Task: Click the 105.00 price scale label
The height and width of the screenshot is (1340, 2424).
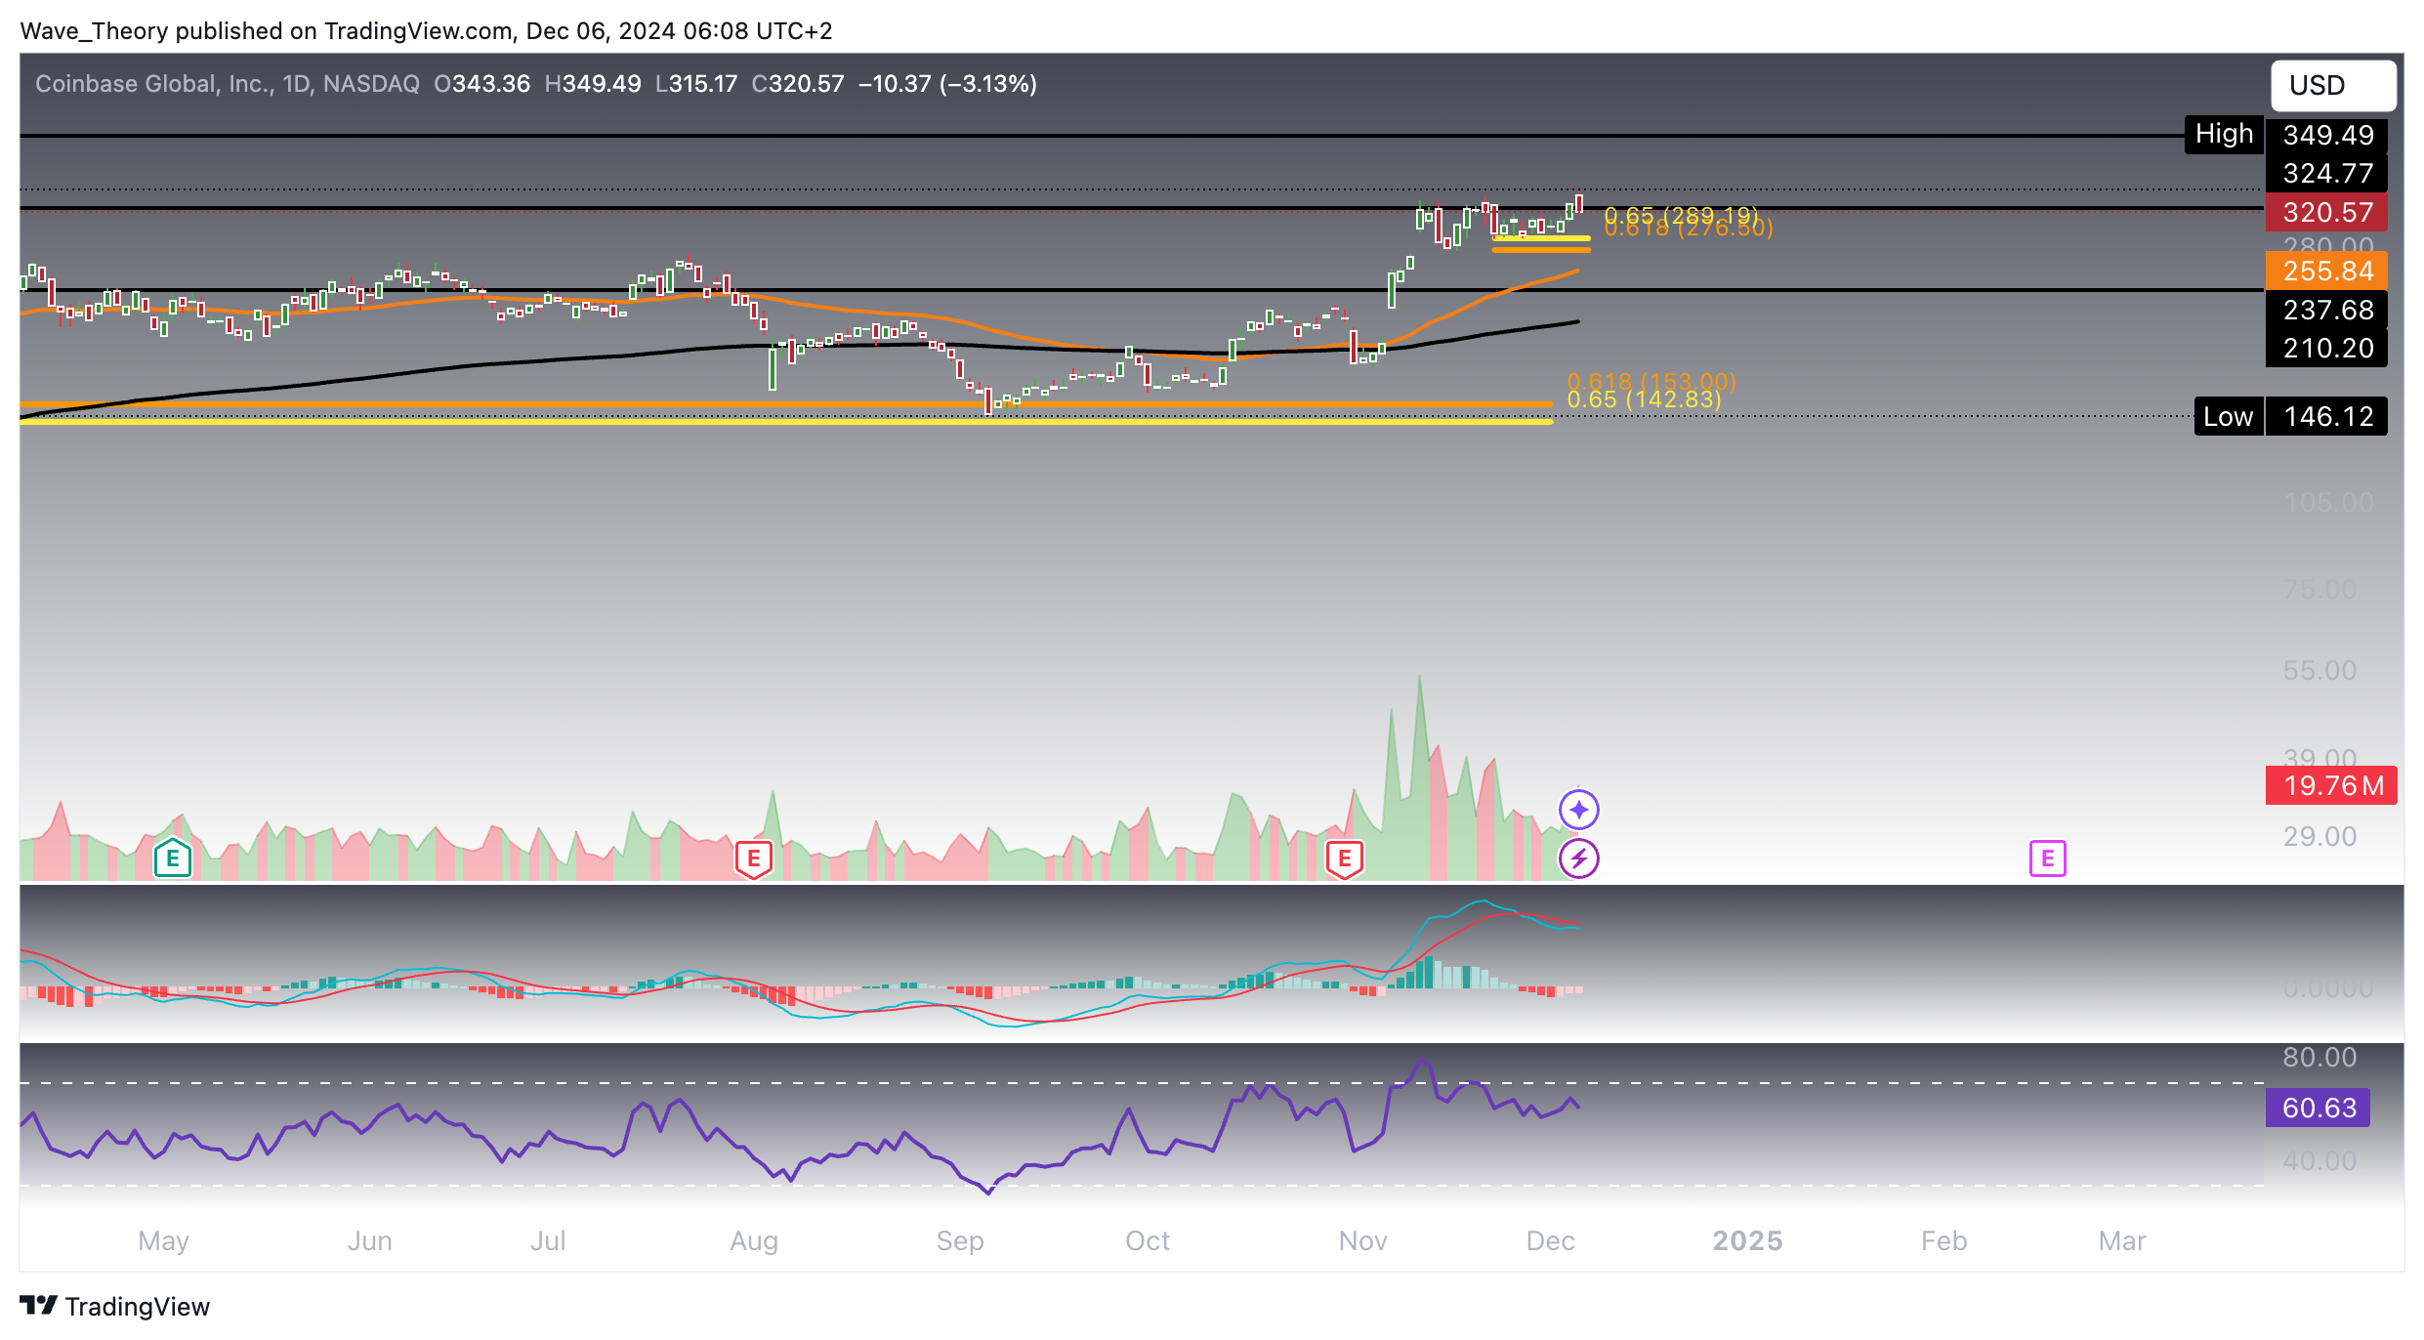Action: pos(2328,503)
